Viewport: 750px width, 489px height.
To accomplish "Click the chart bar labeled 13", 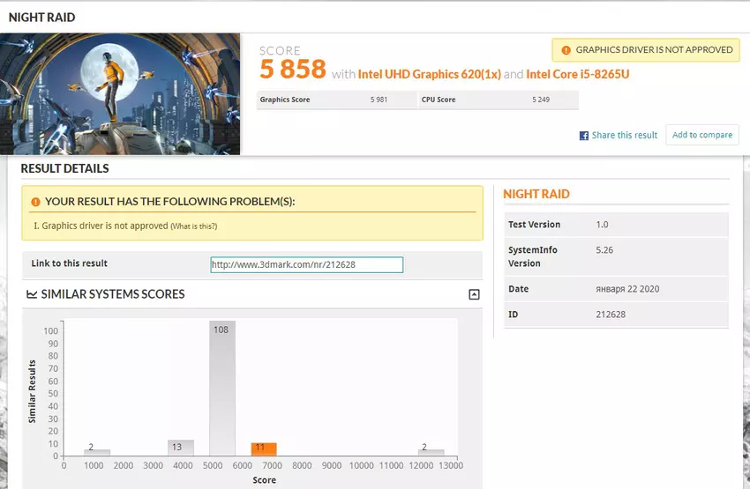I will [x=181, y=448].
